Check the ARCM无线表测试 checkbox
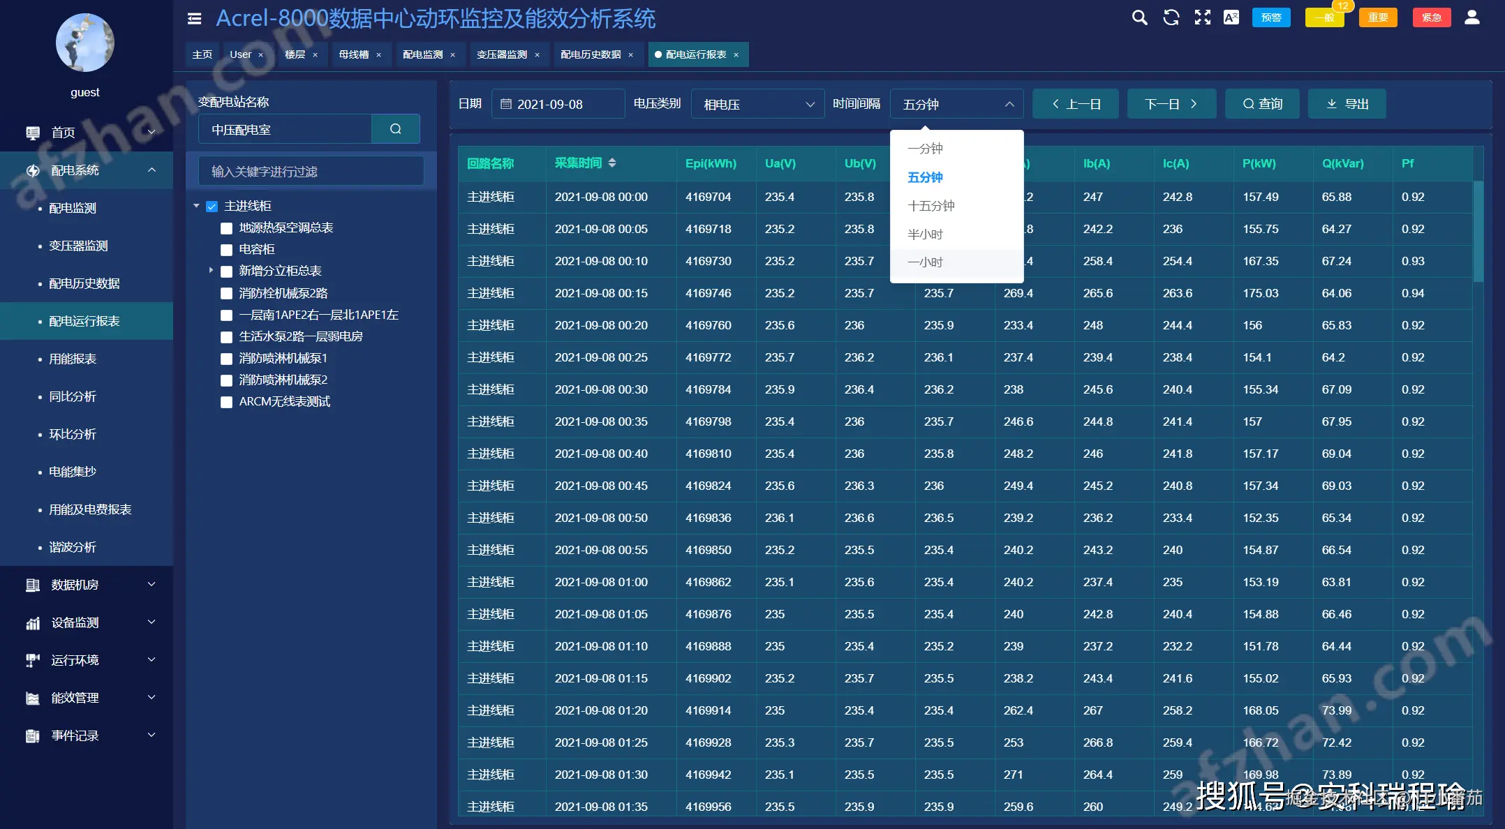The image size is (1505, 829). 226,402
